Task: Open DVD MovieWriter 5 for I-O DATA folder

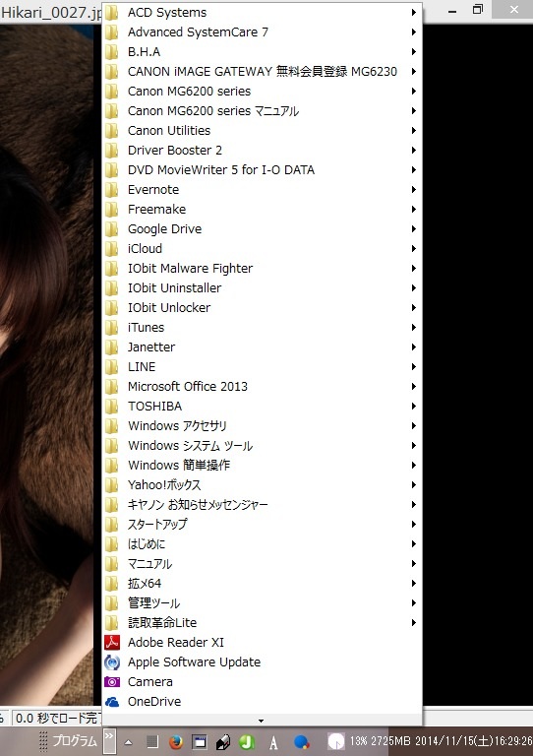Action: [263, 169]
